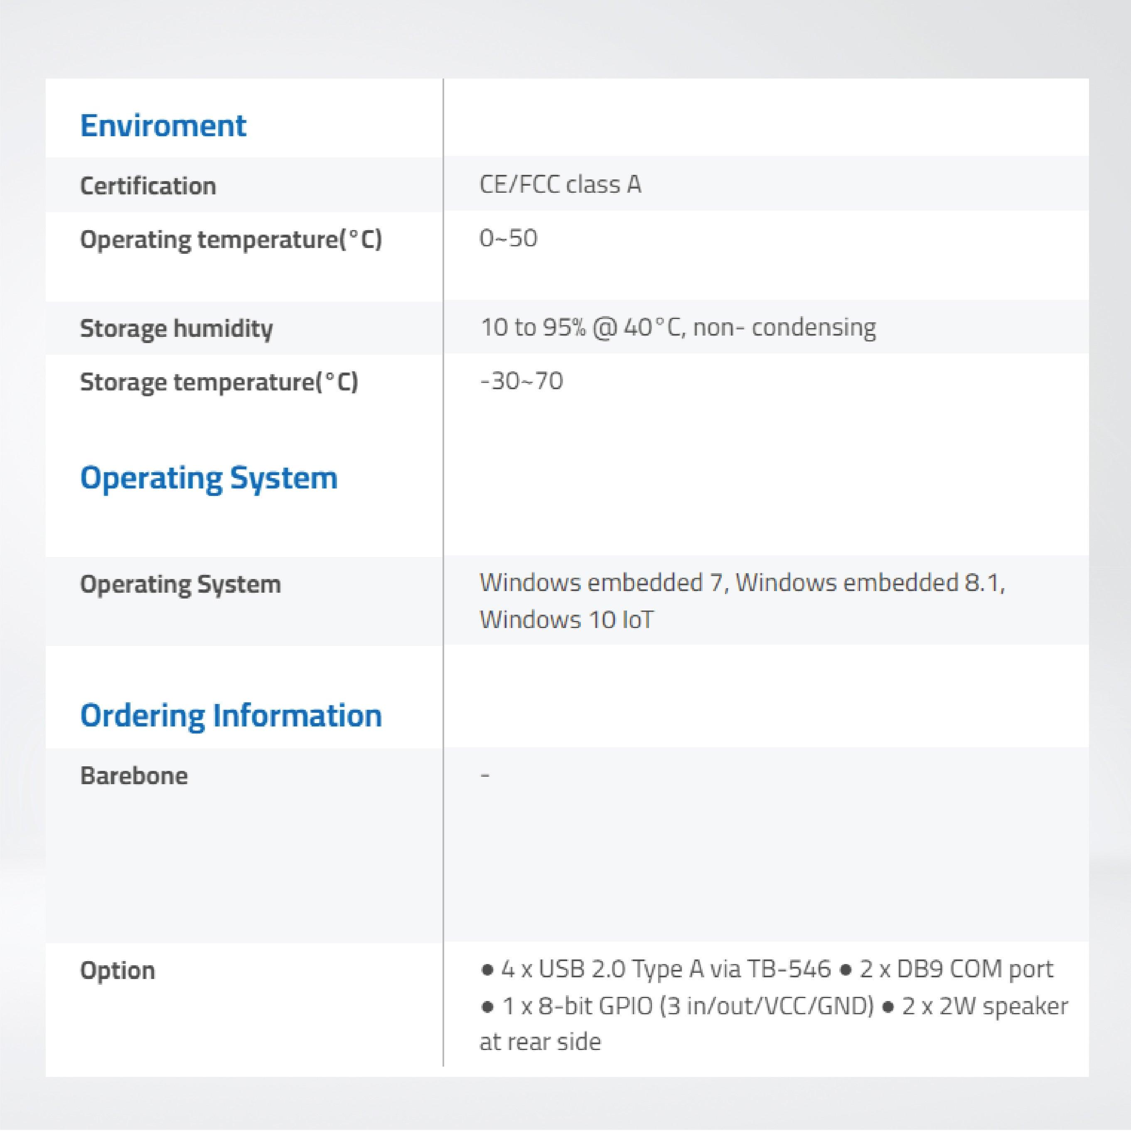Click the CE/FCC class A value

(x=561, y=184)
